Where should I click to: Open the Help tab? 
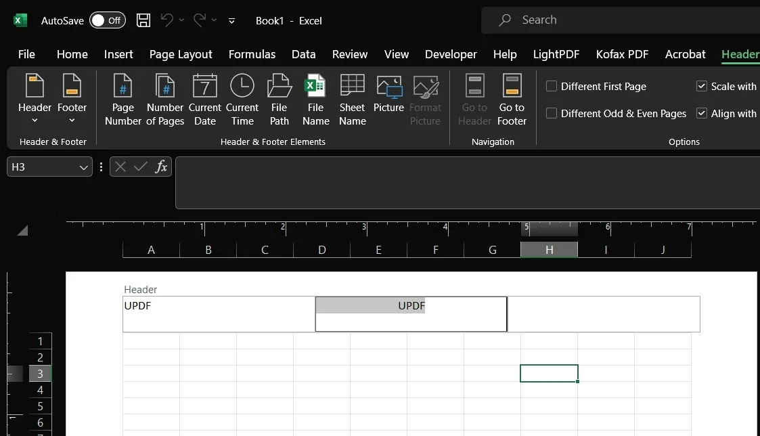point(505,54)
